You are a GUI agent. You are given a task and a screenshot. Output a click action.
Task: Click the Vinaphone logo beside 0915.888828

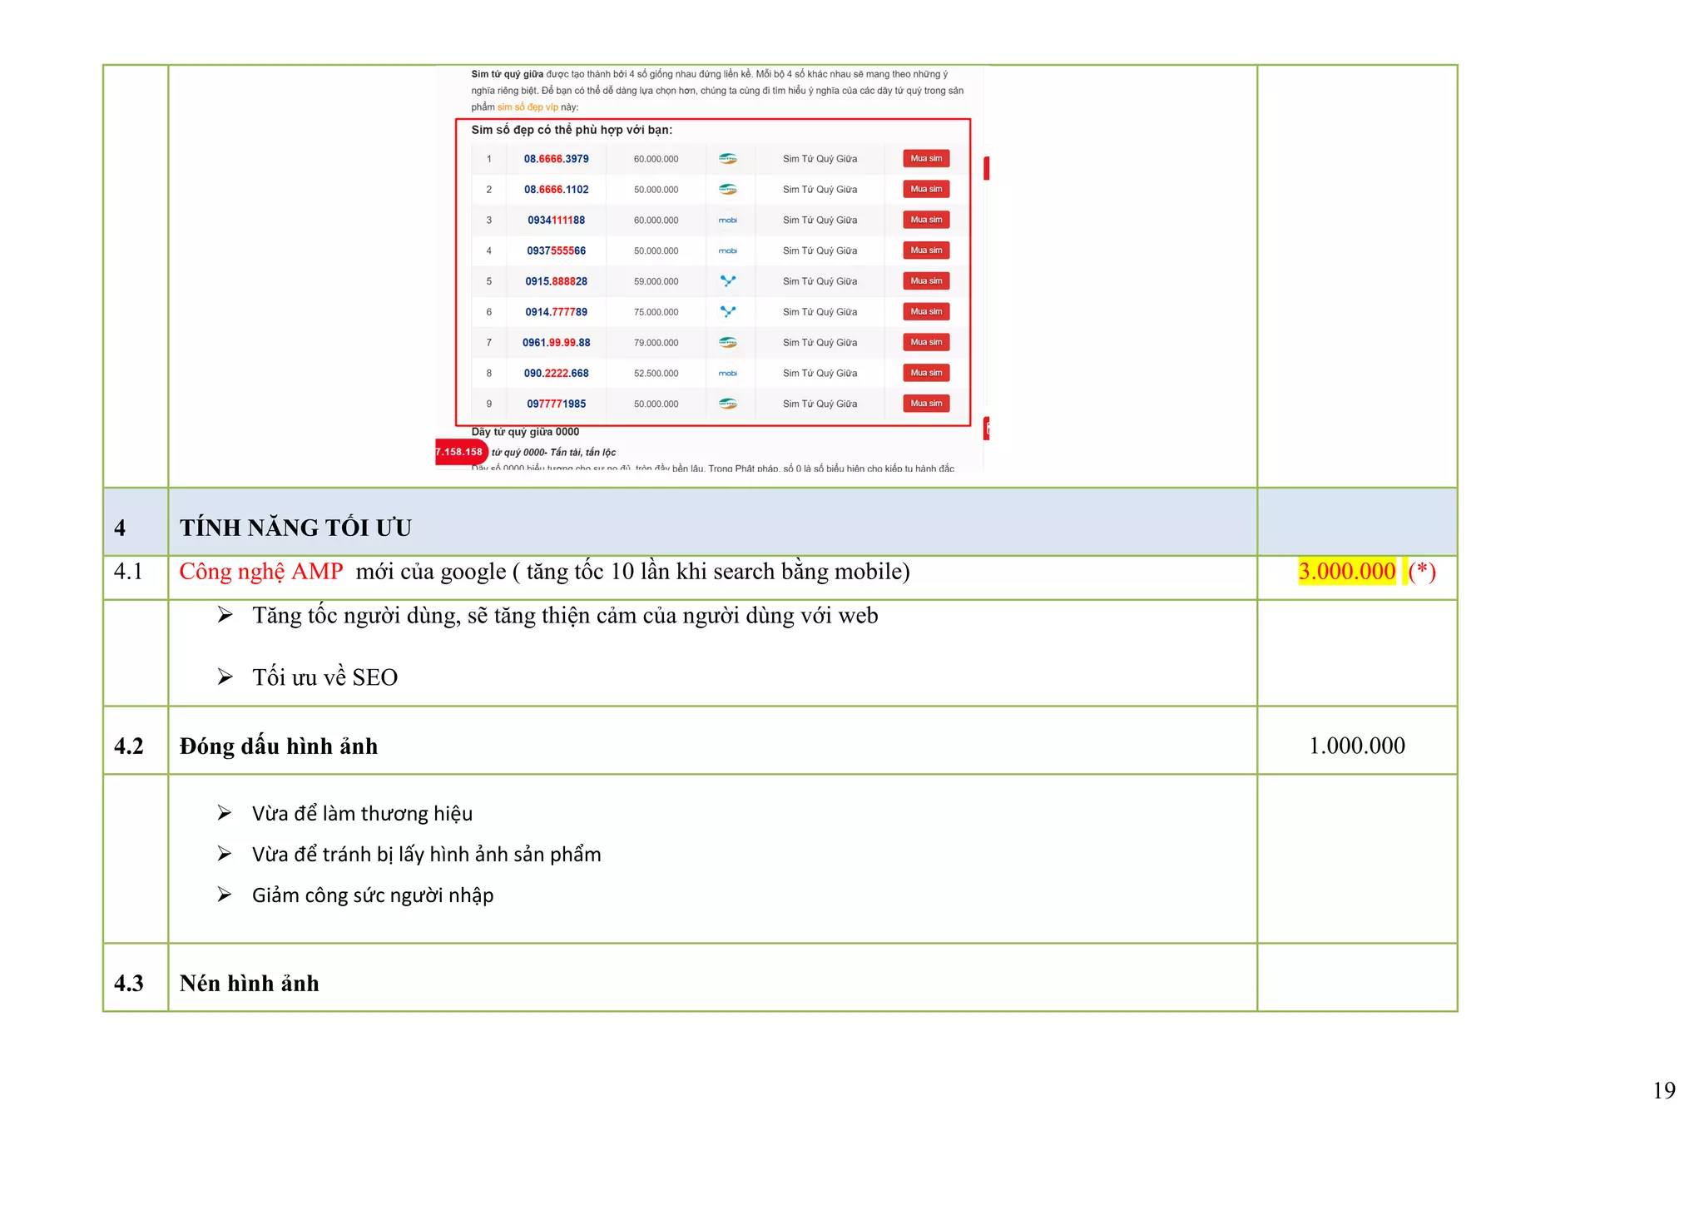tap(728, 281)
